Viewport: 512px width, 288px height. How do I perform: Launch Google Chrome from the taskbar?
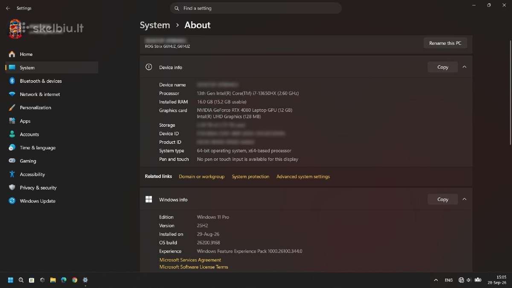point(75,280)
